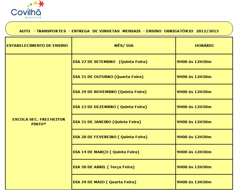Image resolution: width=236 pixels, height=193 pixels.
Task: Click the Dia 29 de Novembro cell
Action: tap(109, 92)
